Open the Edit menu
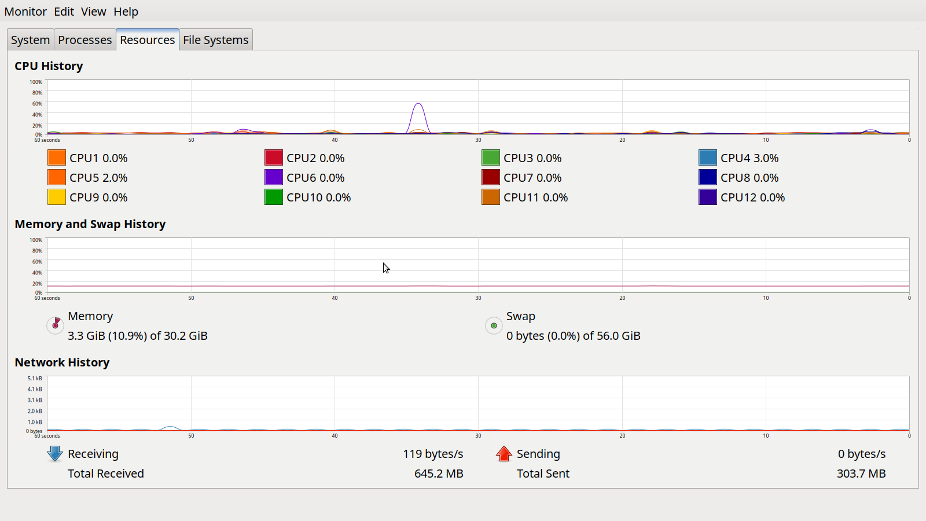926x521 pixels. pos(64,12)
